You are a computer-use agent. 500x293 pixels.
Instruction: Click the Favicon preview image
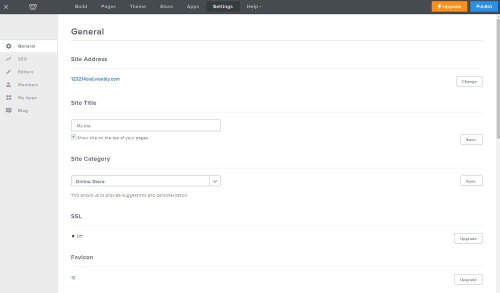(73, 277)
